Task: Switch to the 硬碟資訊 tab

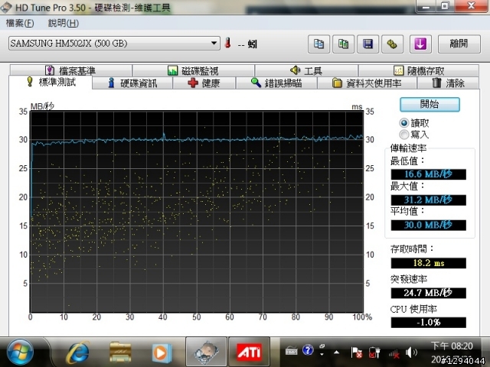Action: [x=132, y=83]
